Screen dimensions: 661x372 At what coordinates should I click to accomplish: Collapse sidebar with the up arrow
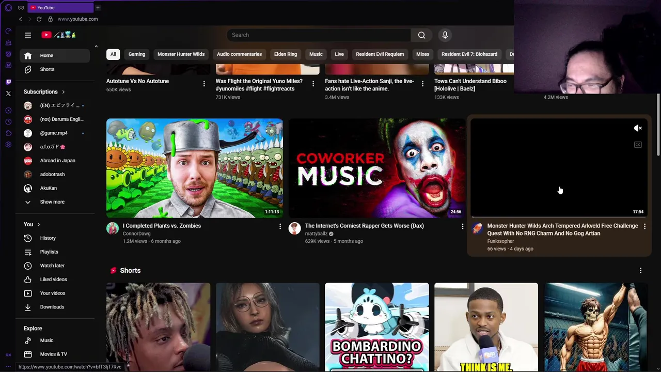coord(96,47)
